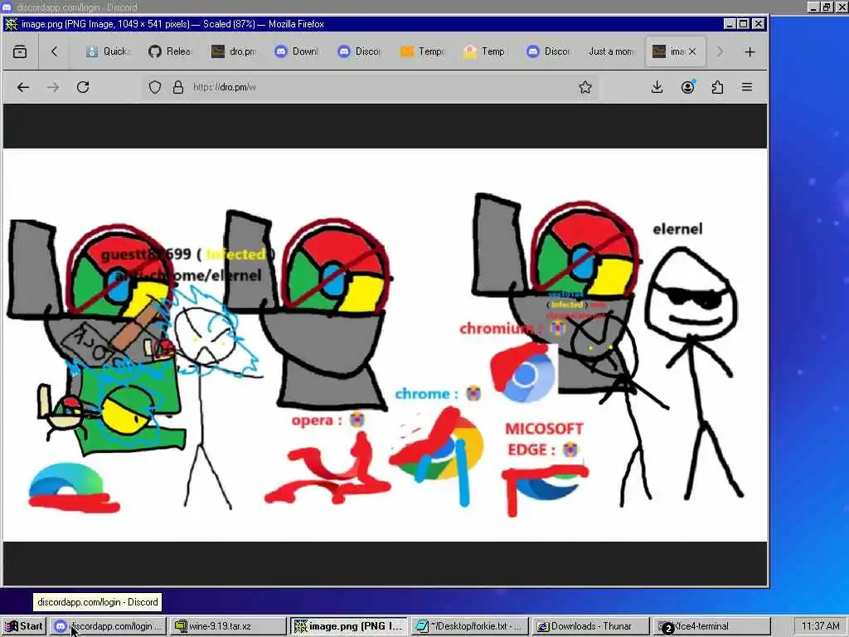Maximize the Firefox image window

coord(744,24)
